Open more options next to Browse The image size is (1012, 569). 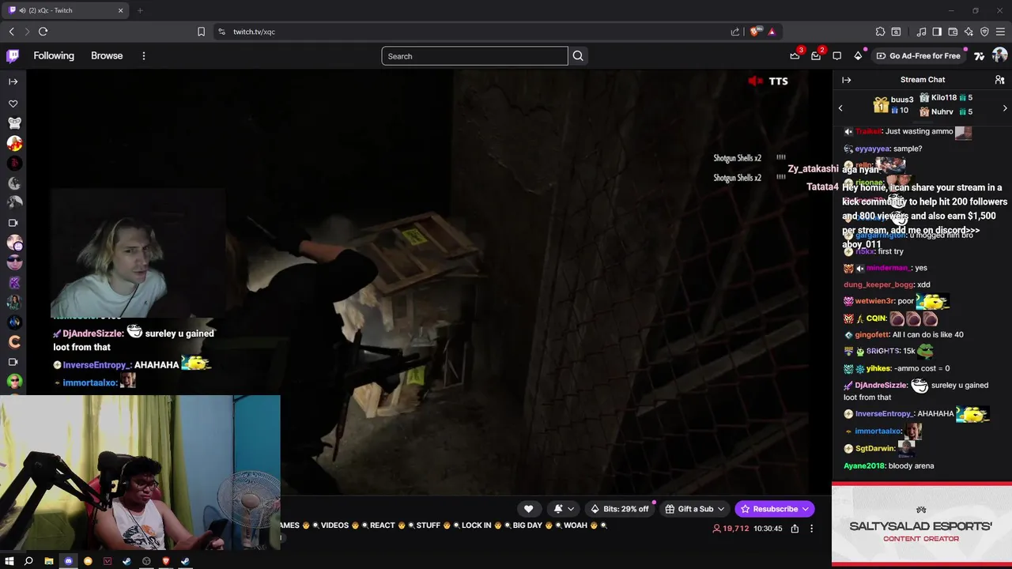coord(143,56)
